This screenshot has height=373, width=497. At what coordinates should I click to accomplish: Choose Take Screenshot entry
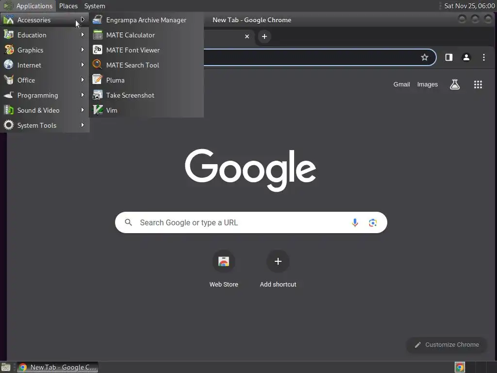tap(146, 95)
